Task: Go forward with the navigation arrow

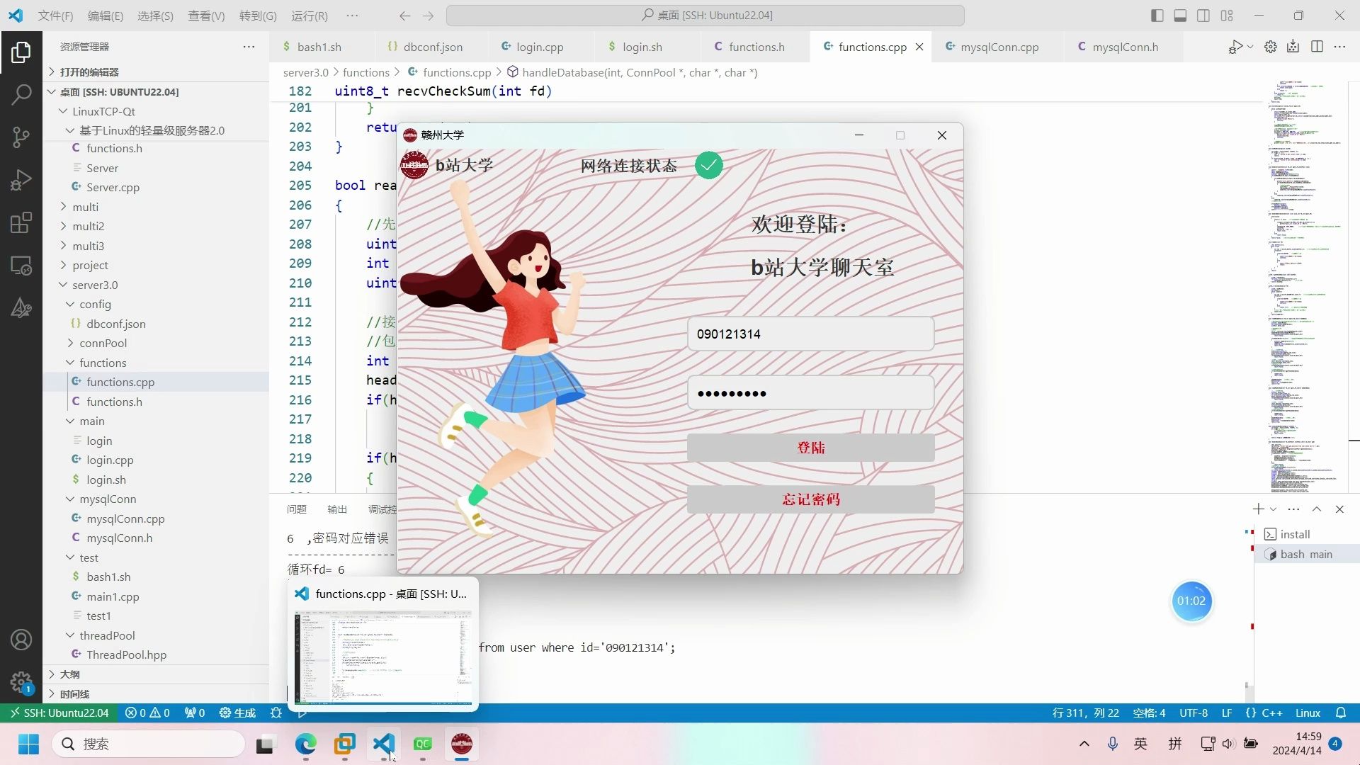Action: click(428, 16)
